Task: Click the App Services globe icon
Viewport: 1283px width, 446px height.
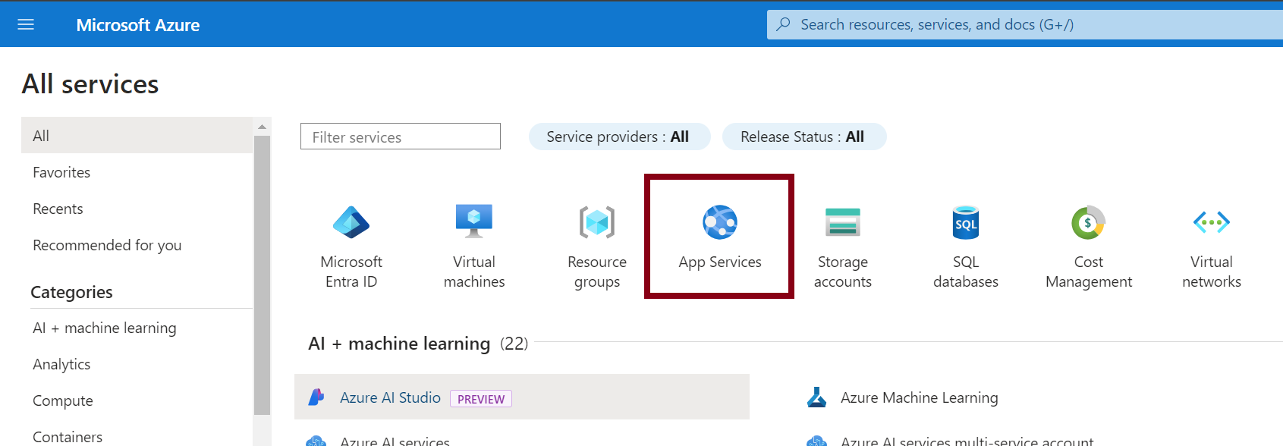Action: coord(719,222)
